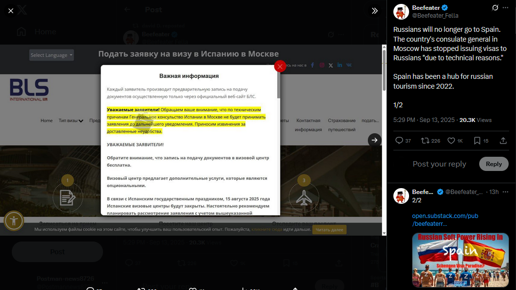
Task: Click highlighted Уважаемые заявители notice
Action: tap(186, 121)
